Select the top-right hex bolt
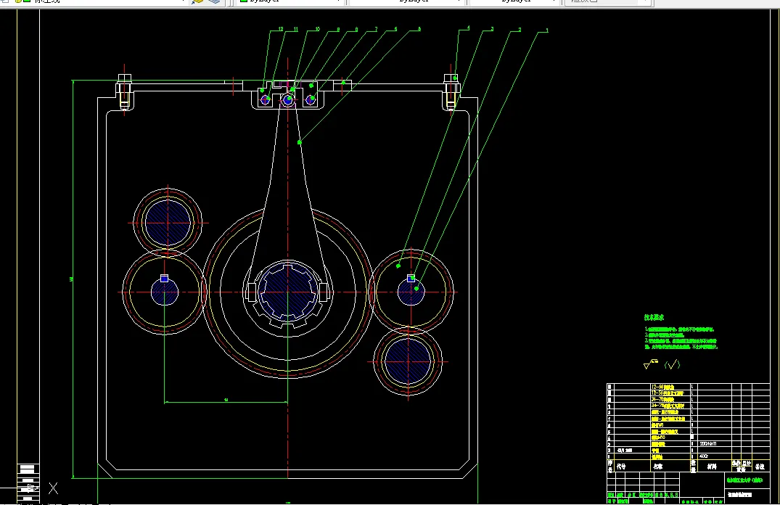 point(451,91)
